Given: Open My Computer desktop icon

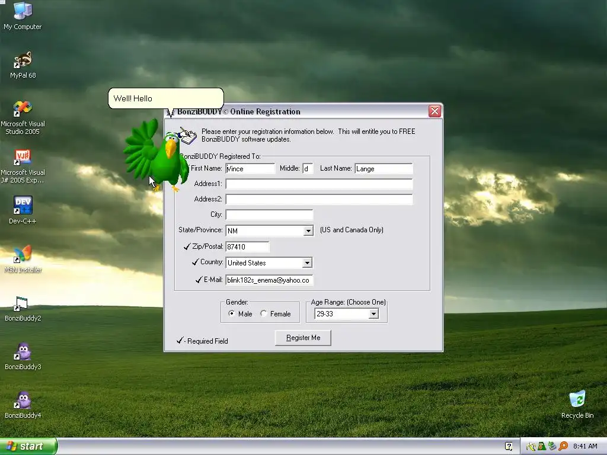Looking at the screenshot, I should click(23, 16).
